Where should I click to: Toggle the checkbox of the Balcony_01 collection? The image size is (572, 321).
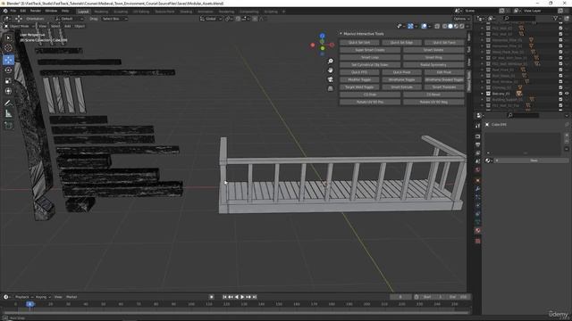point(560,94)
